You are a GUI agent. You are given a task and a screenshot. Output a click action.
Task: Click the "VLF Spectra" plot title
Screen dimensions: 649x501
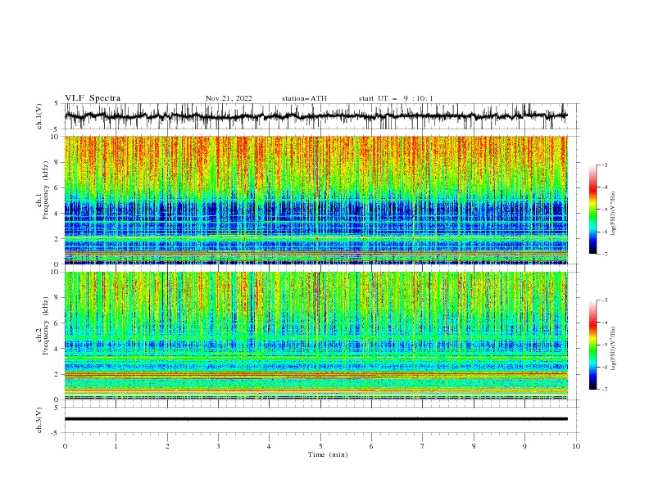[x=93, y=98]
